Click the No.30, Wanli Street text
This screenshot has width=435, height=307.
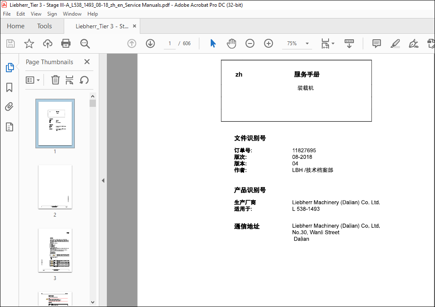(316, 232)
